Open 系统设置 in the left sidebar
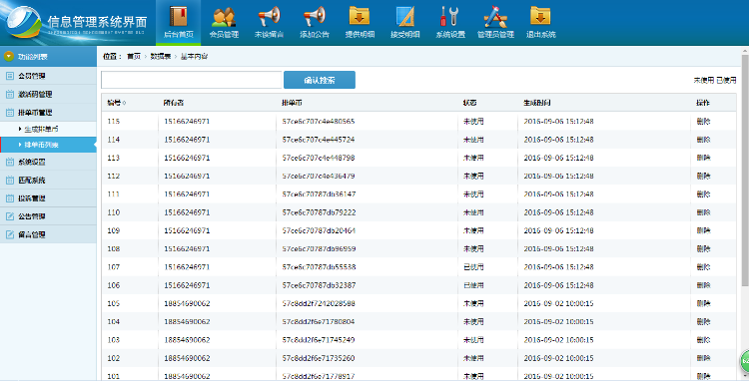 tap(32, 163)
